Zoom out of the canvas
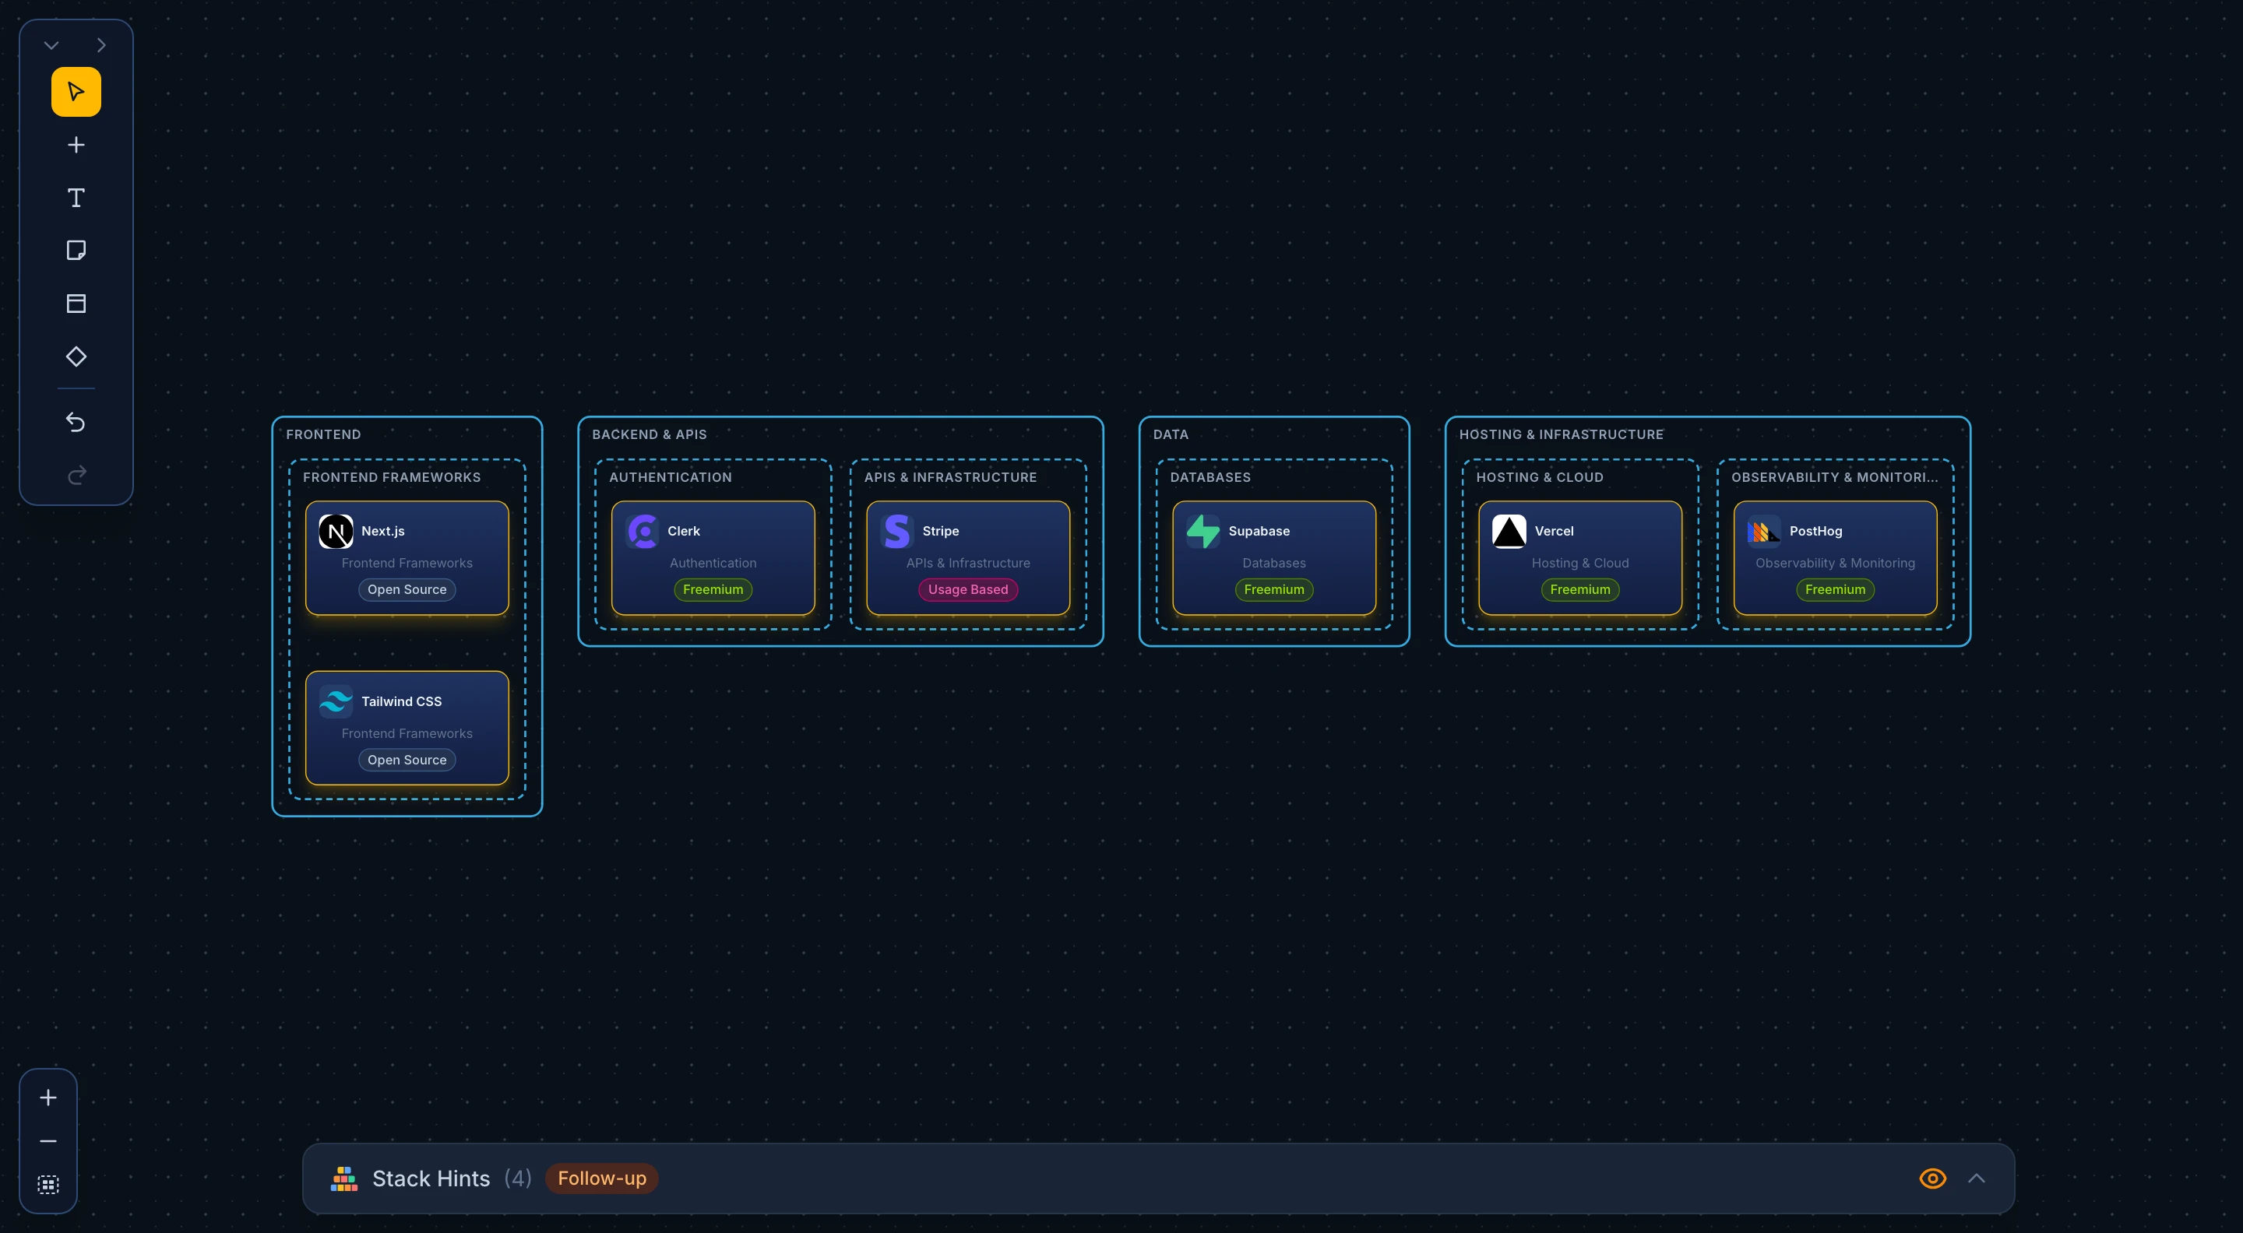2243x1233 pixels. 48,1141
